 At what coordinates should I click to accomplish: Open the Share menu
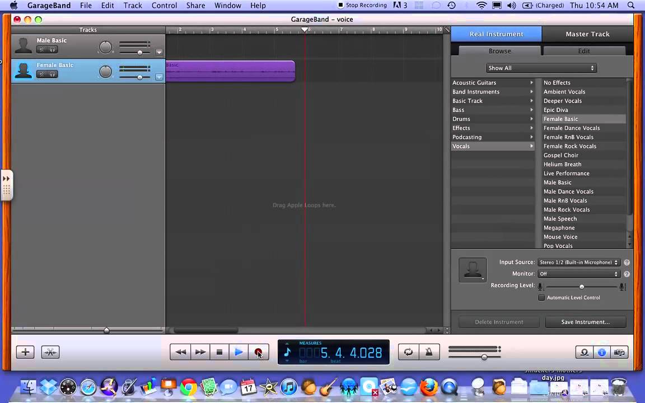point(195,6)
